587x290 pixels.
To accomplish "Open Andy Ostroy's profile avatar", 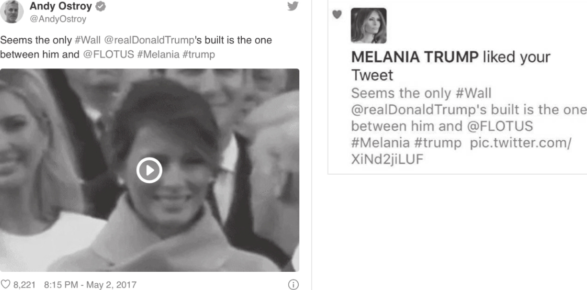I will tap(11, 11).
